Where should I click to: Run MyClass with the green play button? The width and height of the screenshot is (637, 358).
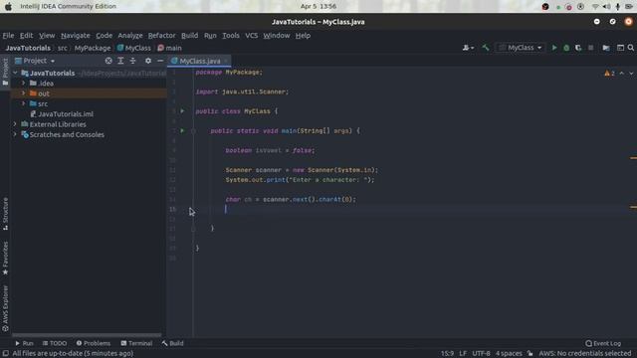pyautogui.click(x=554, y=48)
